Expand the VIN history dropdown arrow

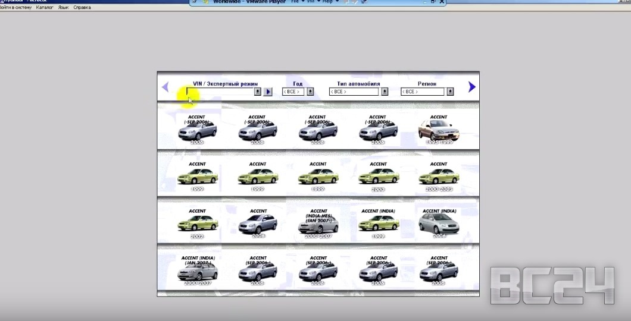pos(258,92)
